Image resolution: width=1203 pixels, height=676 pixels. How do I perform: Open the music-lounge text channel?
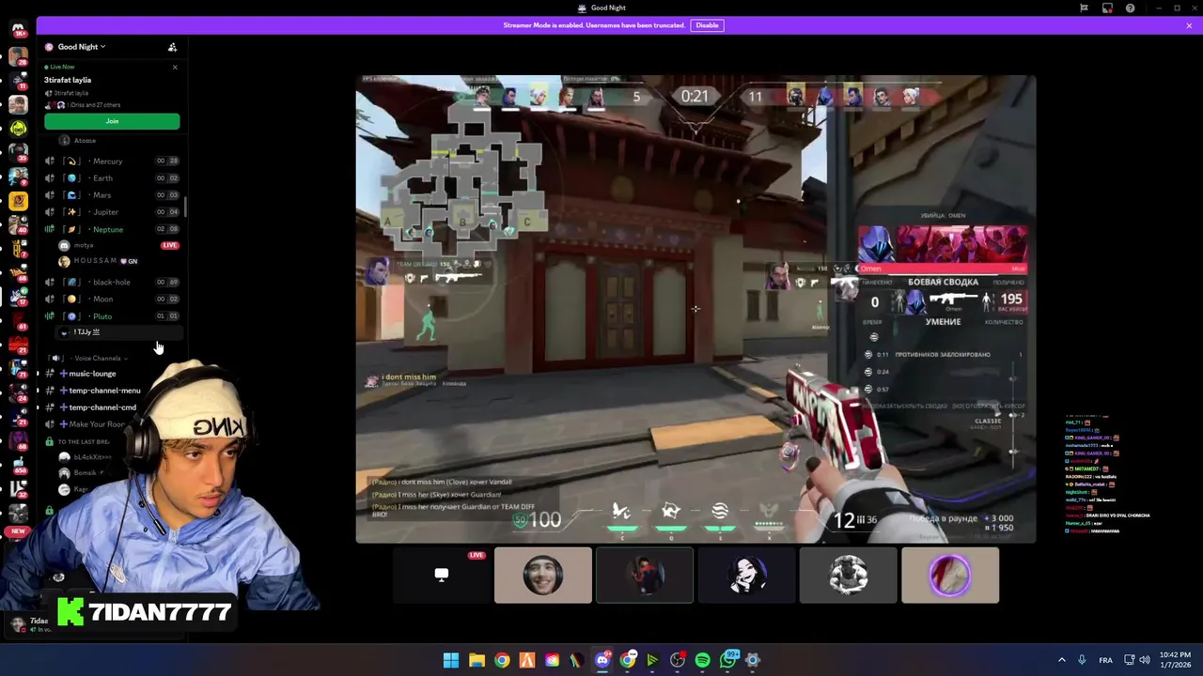click(x=92, y=374)
